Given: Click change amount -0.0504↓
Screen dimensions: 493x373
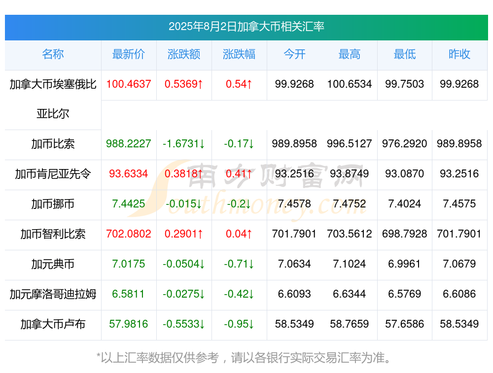Looking at the screenshot, I should [184, 264].
